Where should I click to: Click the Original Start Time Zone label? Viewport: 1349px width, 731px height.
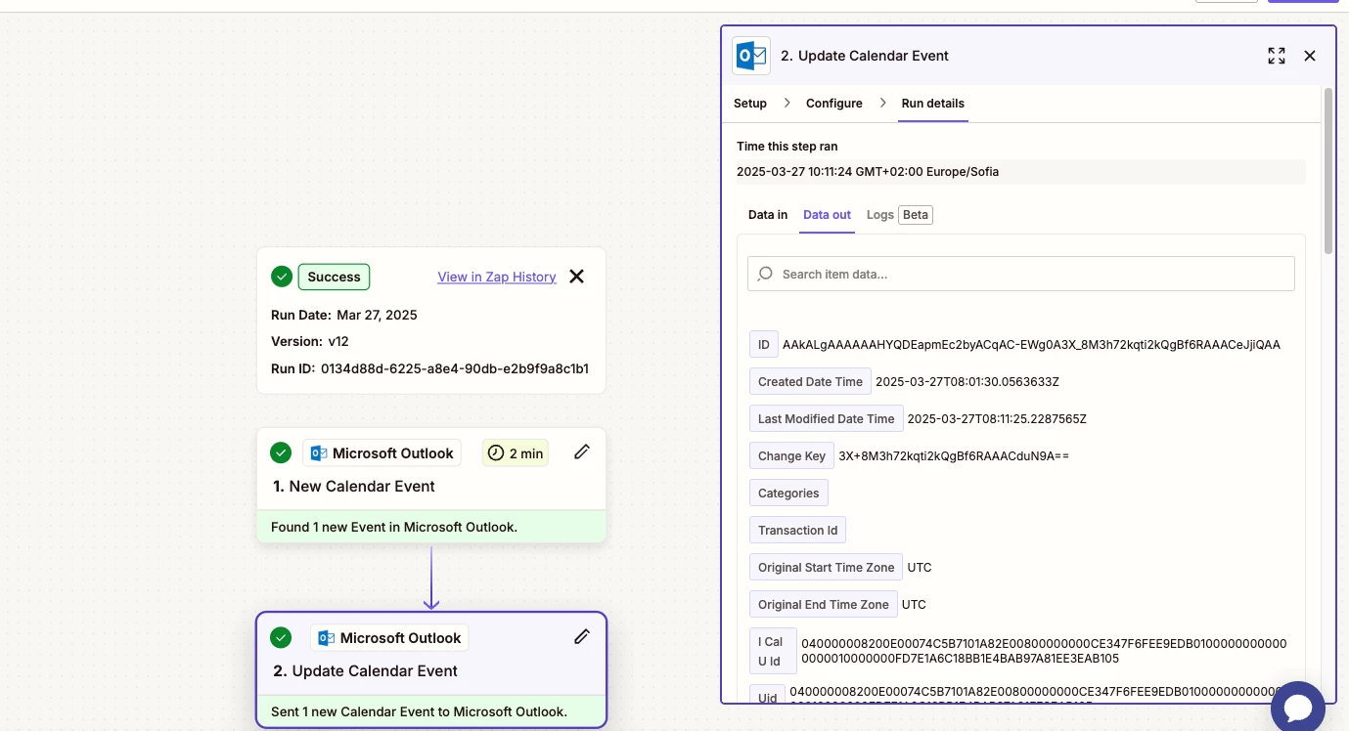point(827,567)
